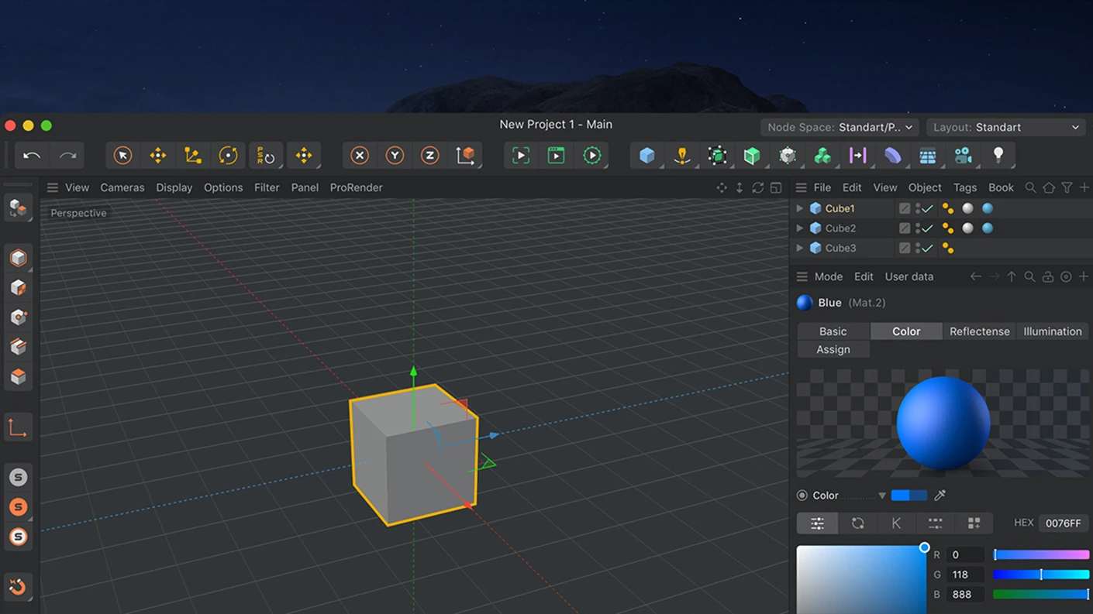Screen dimensions: 1093x614
Task: Open the Cameras viewport menu
Action: 122,187
